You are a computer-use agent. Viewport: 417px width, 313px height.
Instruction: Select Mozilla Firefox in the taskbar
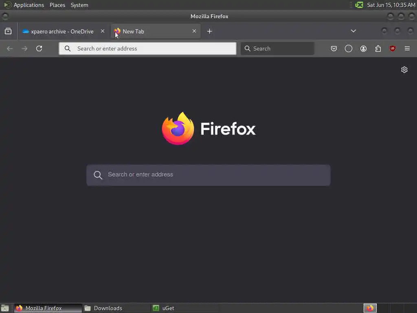click(x=48, y=308)
